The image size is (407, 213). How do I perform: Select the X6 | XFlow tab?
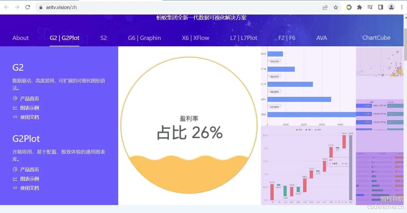(195, 38)
